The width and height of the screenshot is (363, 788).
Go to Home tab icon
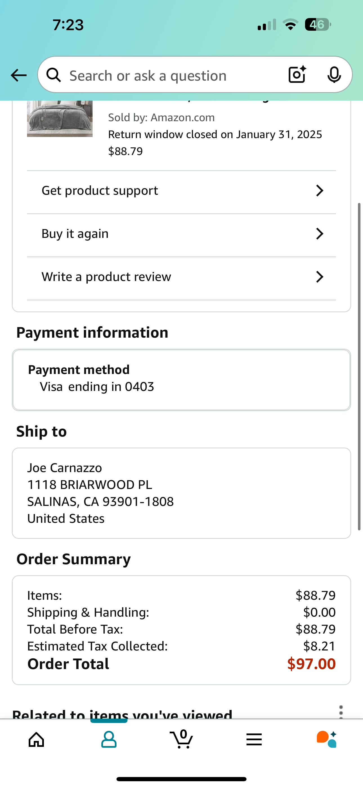pyautogui.click(x=36, y=740)
